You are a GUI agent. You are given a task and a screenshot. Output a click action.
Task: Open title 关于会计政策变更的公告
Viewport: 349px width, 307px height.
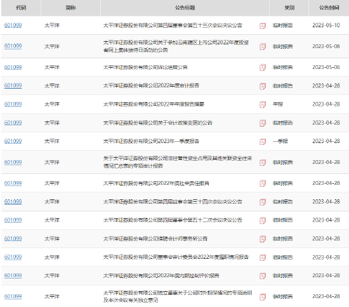(157, 123)
